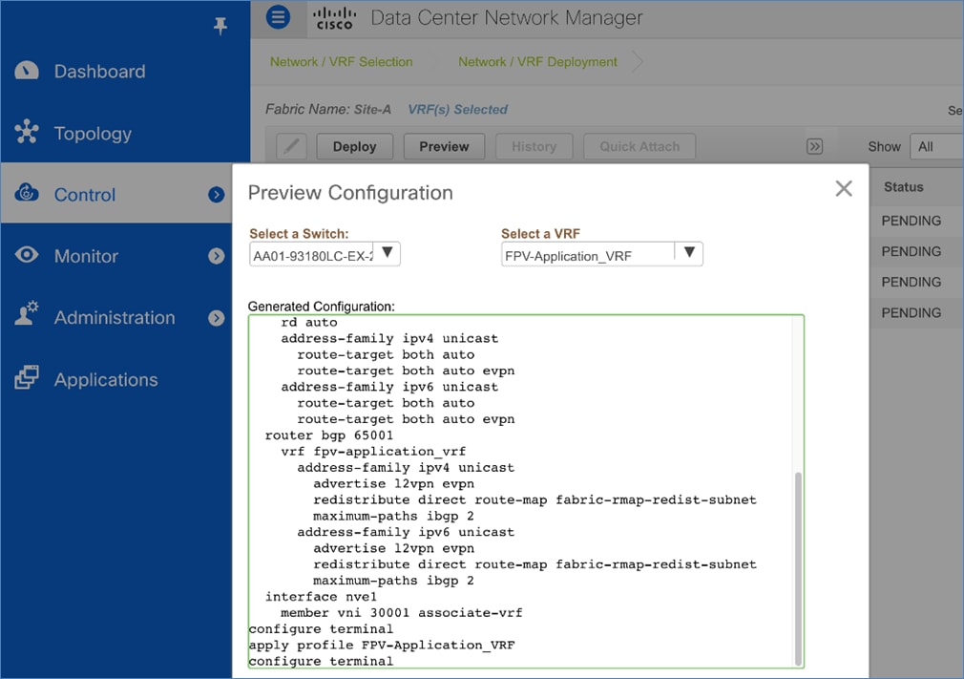Close the Preview Configuration dialog
This screenshot has height=679, width=964.
(844, 189)
